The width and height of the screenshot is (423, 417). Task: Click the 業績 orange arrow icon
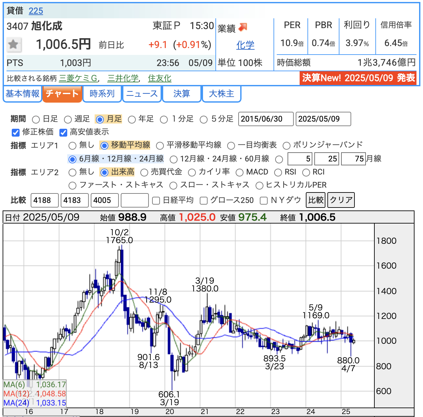[243, 27]
